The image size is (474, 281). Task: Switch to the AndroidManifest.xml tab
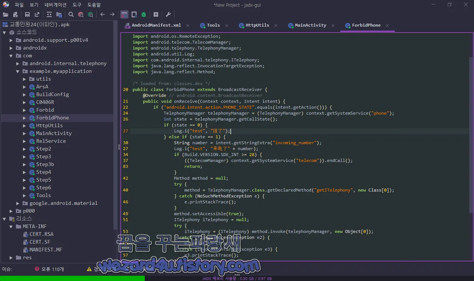pyautogui.click(x=156, y=25)
